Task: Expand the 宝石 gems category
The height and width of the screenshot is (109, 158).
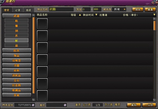Action: click(17, 80)
